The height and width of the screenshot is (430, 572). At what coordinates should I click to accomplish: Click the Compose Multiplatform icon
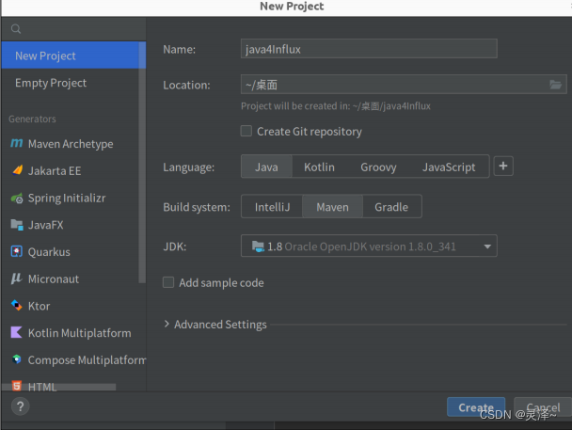point(17,359)
